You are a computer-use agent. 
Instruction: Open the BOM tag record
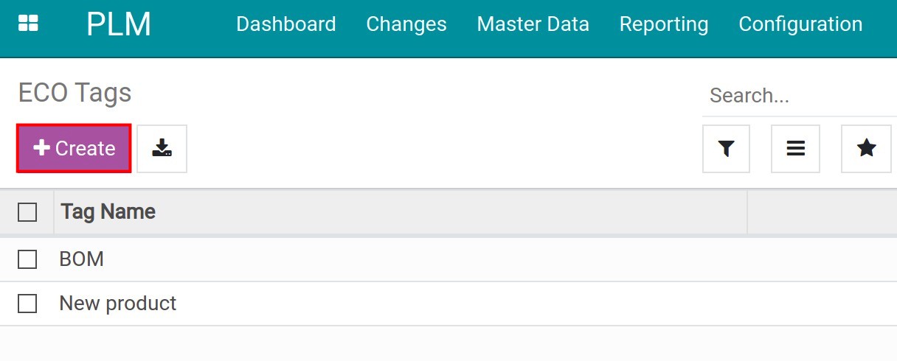[x=82, y=259]
